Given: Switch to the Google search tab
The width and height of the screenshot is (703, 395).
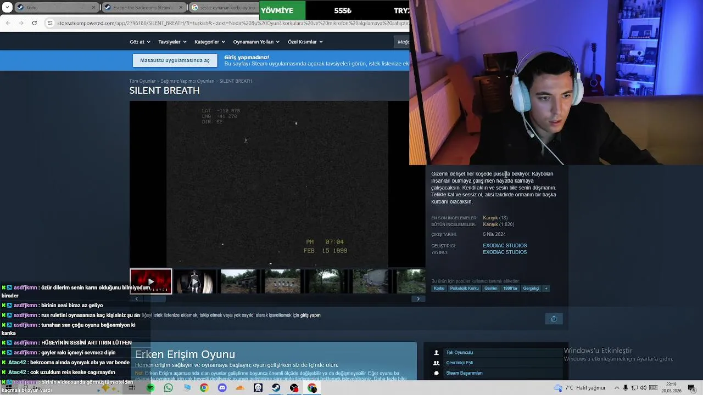Looking at the screenshot, I should pyautogui.click(x=224, y=8).
